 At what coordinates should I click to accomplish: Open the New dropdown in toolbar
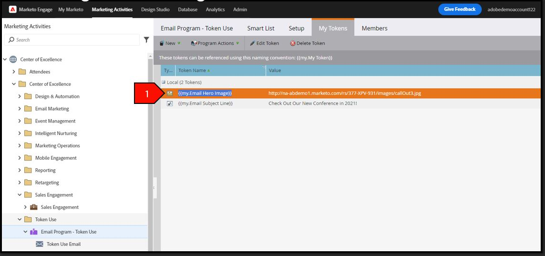pos(170,43)
